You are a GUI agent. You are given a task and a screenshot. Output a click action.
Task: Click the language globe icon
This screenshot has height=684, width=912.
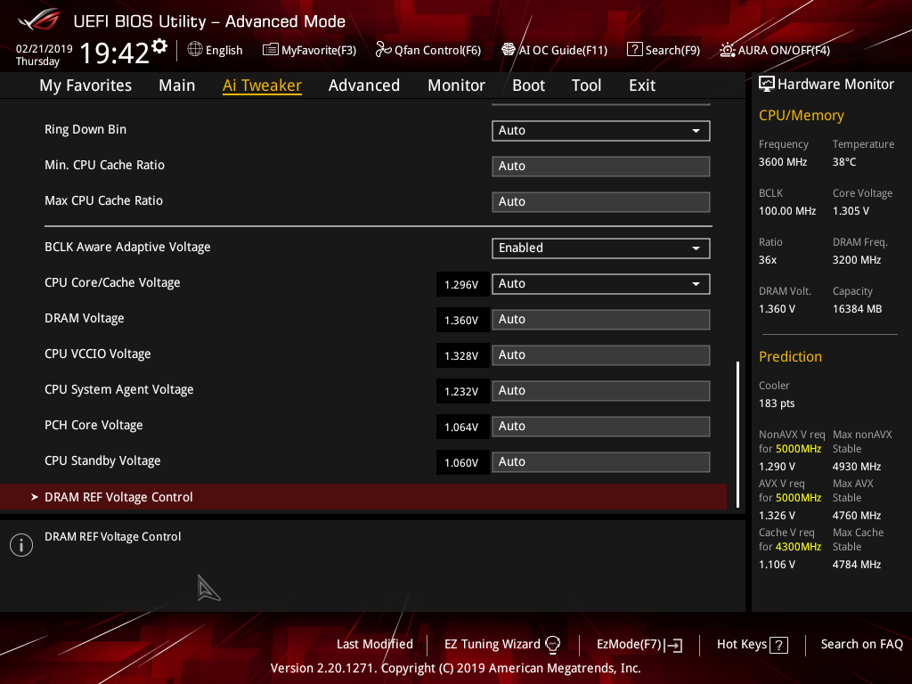pyautogui.click(x=195, y=50)
